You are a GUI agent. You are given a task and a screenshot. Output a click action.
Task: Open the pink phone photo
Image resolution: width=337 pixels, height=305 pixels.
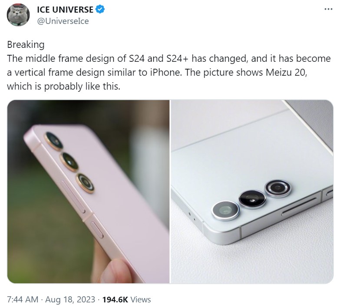click(x=88, y=191)
